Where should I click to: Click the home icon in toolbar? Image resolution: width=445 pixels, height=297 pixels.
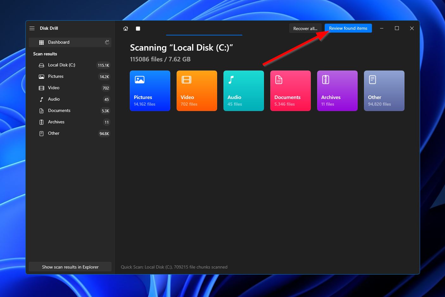coord(126,28)
